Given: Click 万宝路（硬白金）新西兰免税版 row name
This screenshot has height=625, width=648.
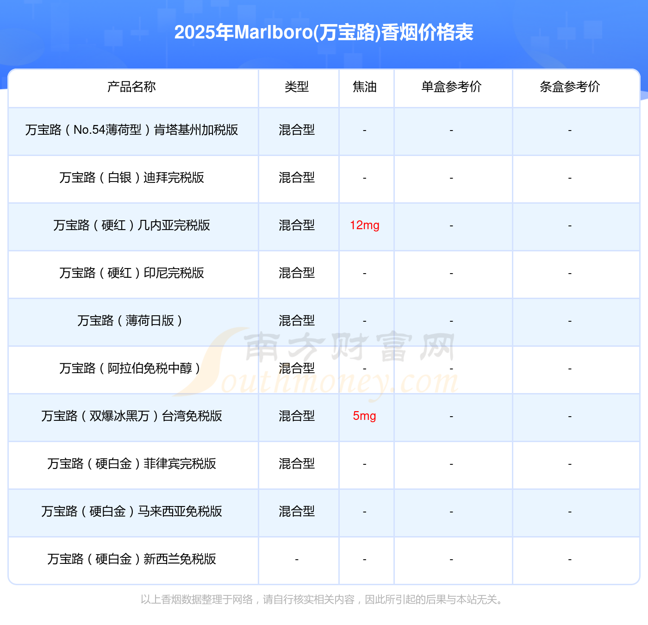Looking at the screenshot, I should pos(131,559).
